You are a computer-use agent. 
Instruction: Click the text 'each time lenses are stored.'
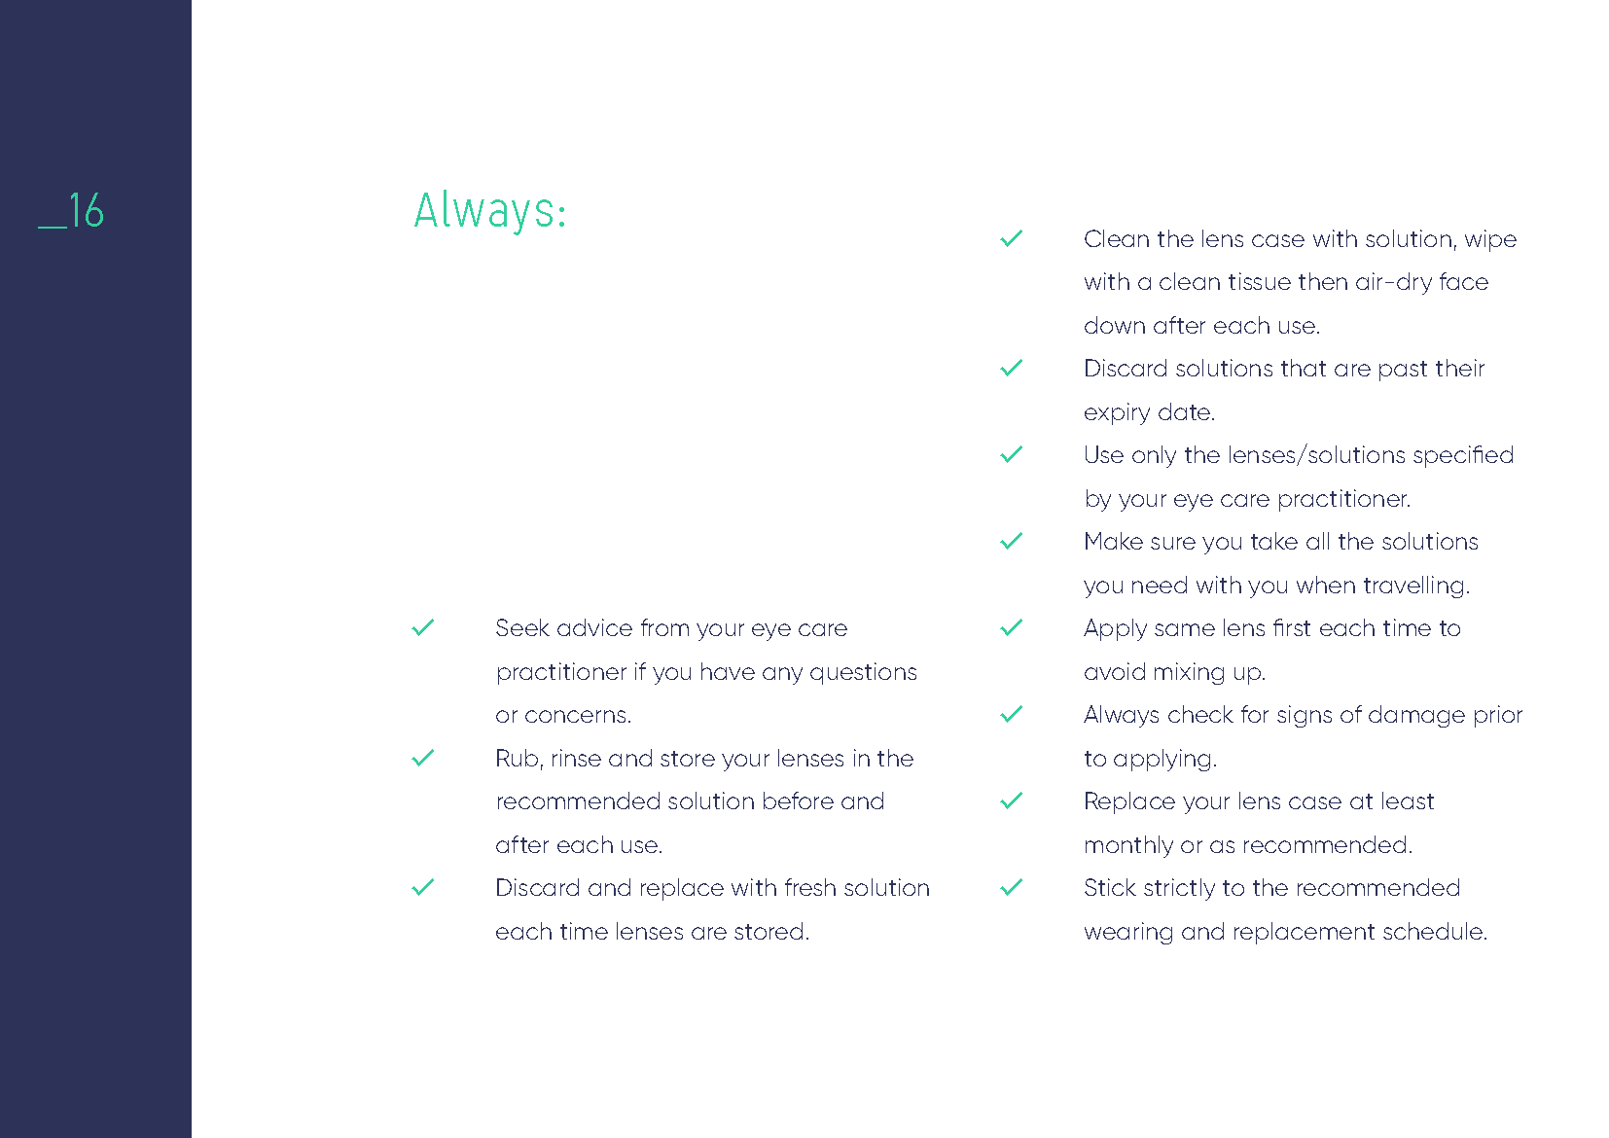pyautogui.click(x=652, y=932)
